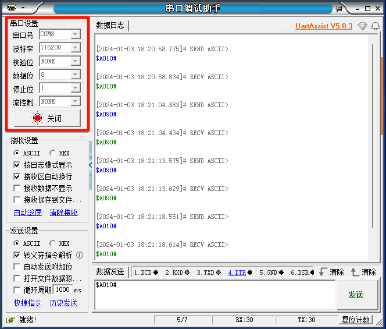
Task: Expand the 波特率 115200 dropdown
Action: pos(76,47)
